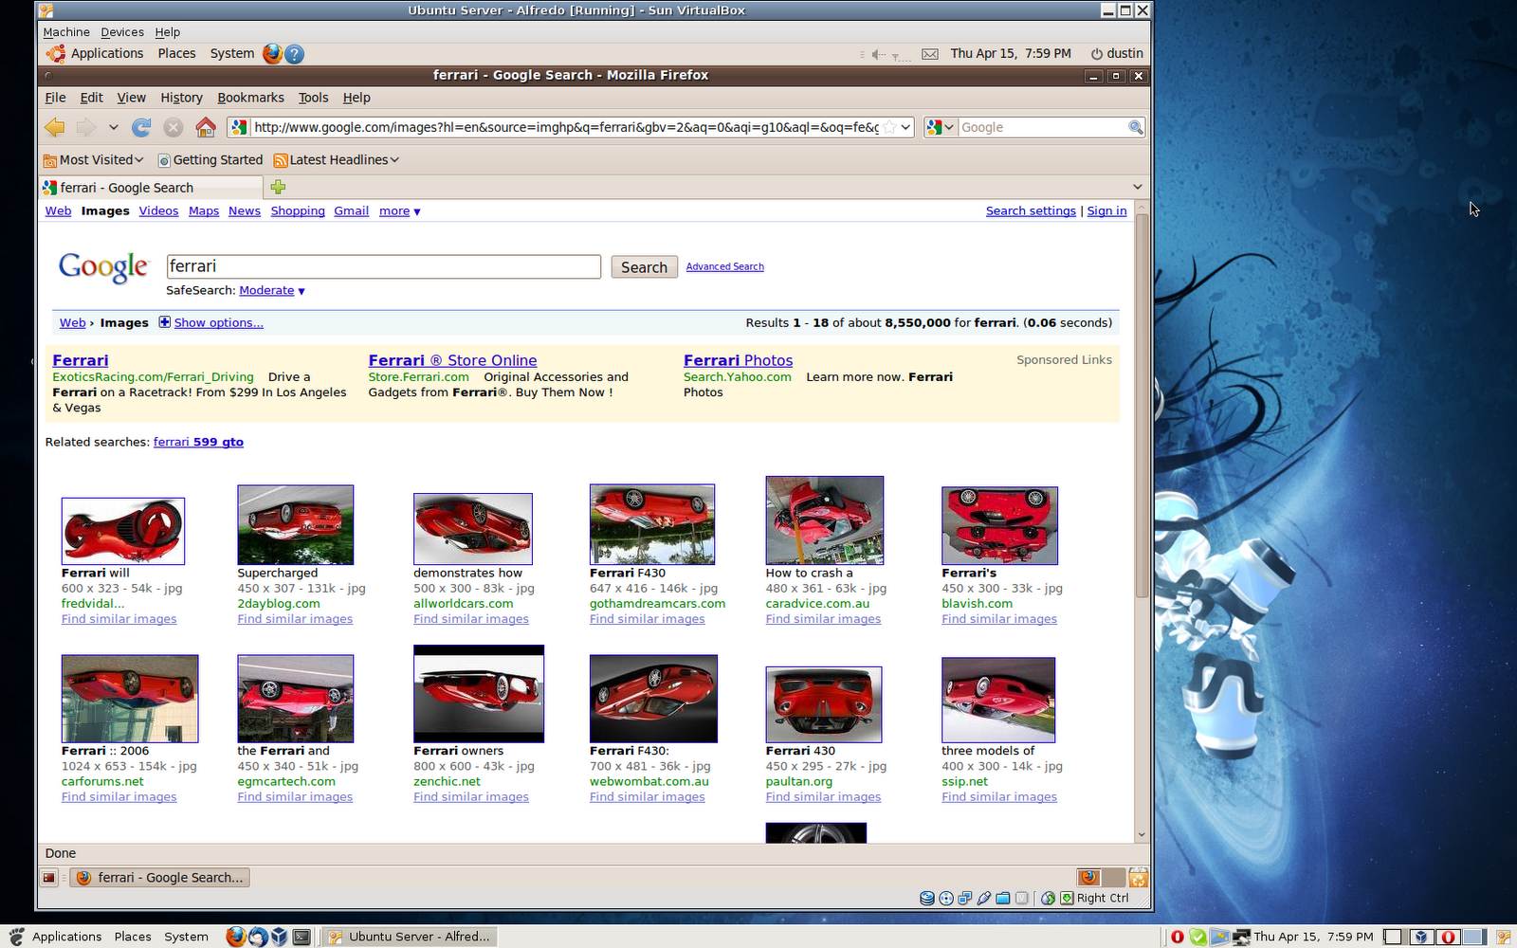Open the Bookmarks menu
The image size is (1517, 948).
pyautogui.click(x=250, y=98)
